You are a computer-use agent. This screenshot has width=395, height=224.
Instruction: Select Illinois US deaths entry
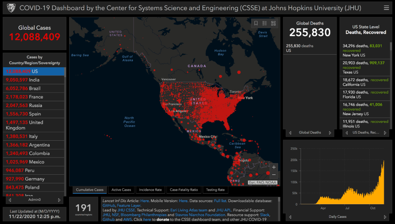(x=365, y=124)
